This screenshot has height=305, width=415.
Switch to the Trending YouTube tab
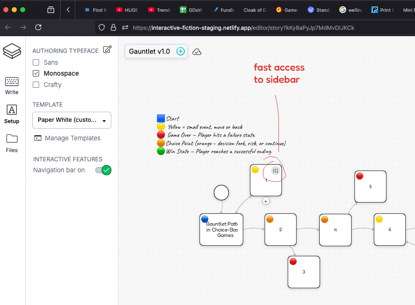(159, 10)
